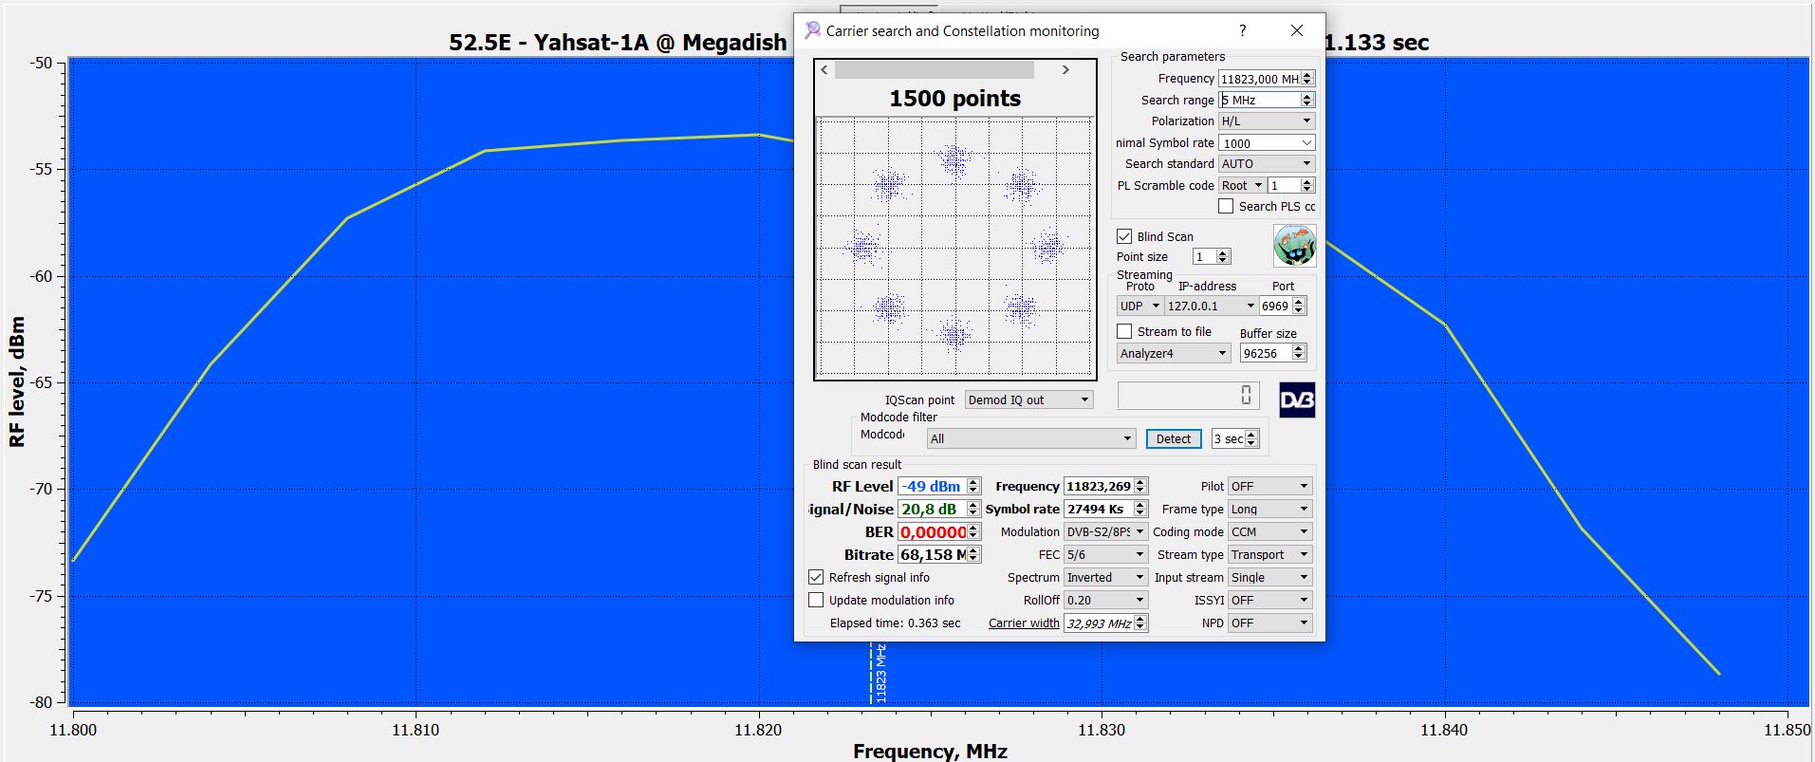Click the magnifier icon in dialog title
The image size is (1815, 762).
pyautogui.click(x=812, y=30)
